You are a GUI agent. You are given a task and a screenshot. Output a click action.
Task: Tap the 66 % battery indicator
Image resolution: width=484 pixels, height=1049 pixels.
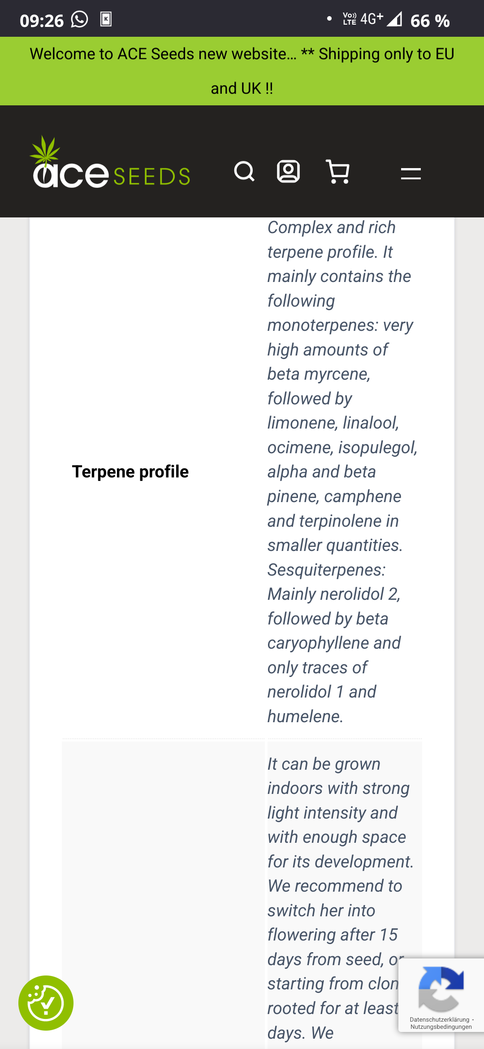click(430, 21)
